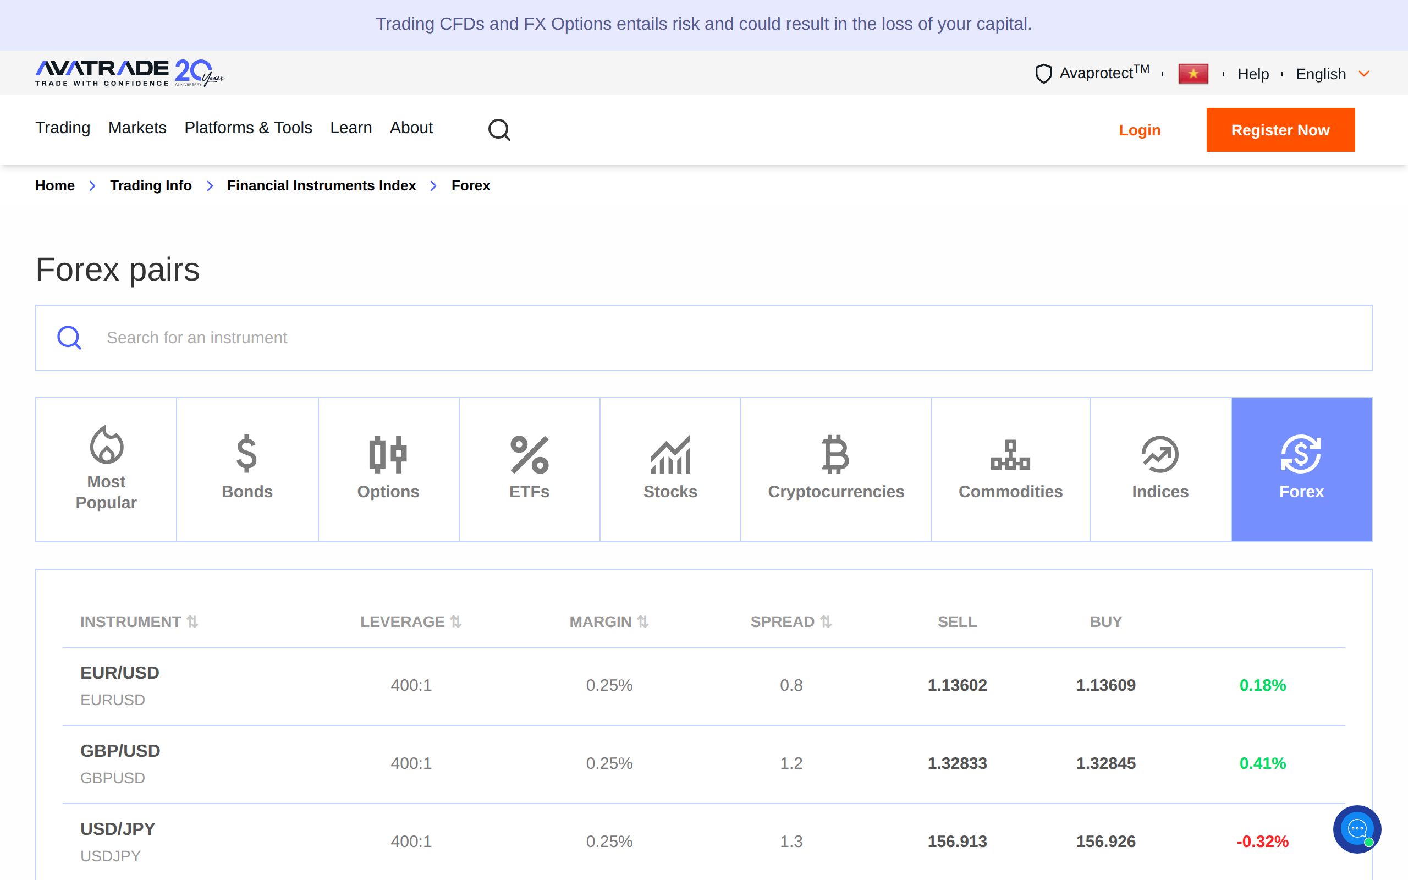
Task: Click GBP/USD sell price 1.32833
Action: coord(957,763)
